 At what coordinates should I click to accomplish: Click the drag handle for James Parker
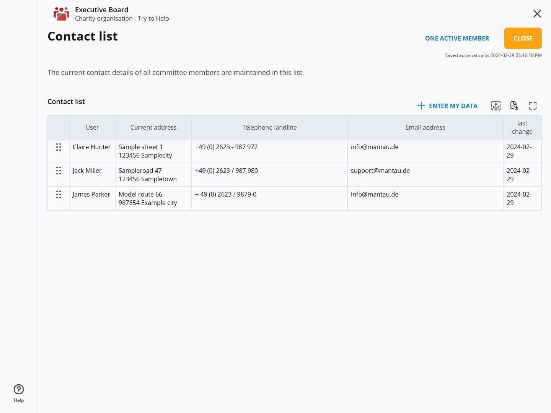pyautogui.click(x=59, y=195)
